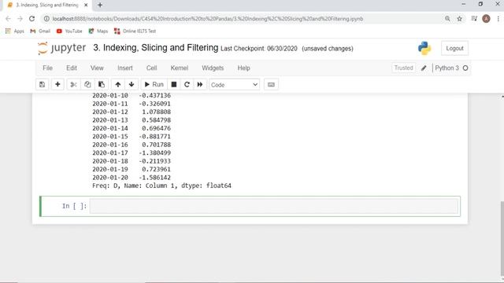Image resolution: width=504 pixels, height=283 pixels.
Task: Open Apps bookmarks shortcut
Action: [x=15, y=31]
